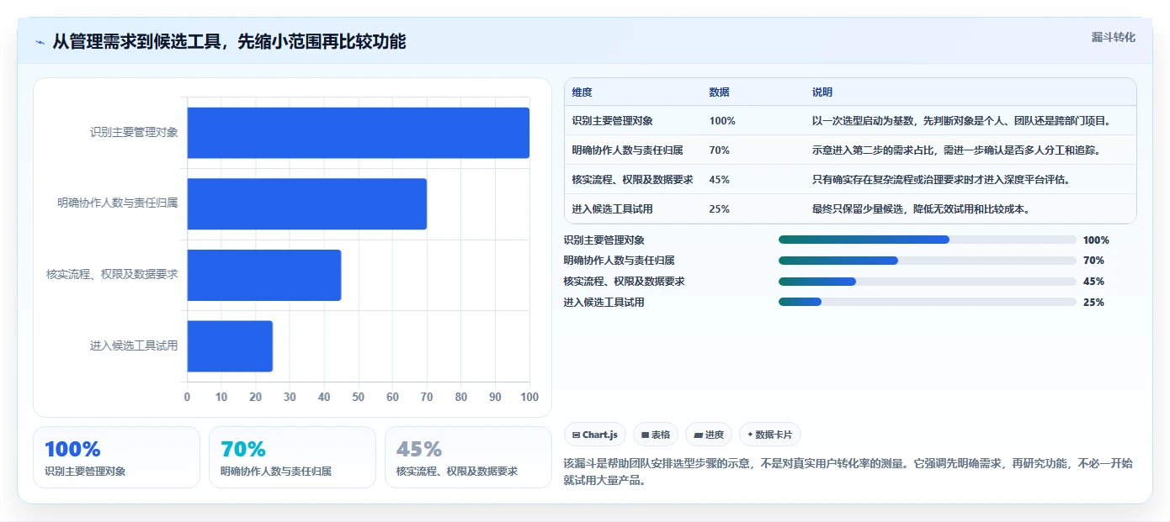The height and width of the screenshot is (522, 1170).
Task: Click the x-axis tick label 0
Action: click(x=187, y=397)
